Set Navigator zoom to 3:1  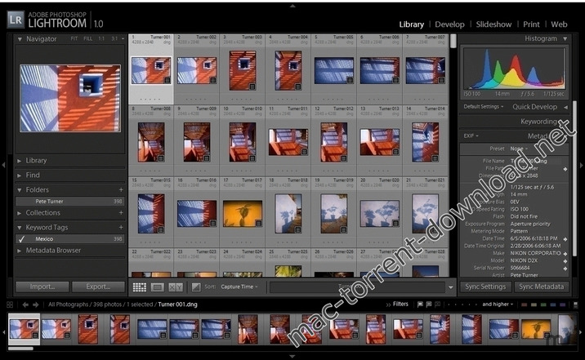pyautogui.click(x=114, y=38)
